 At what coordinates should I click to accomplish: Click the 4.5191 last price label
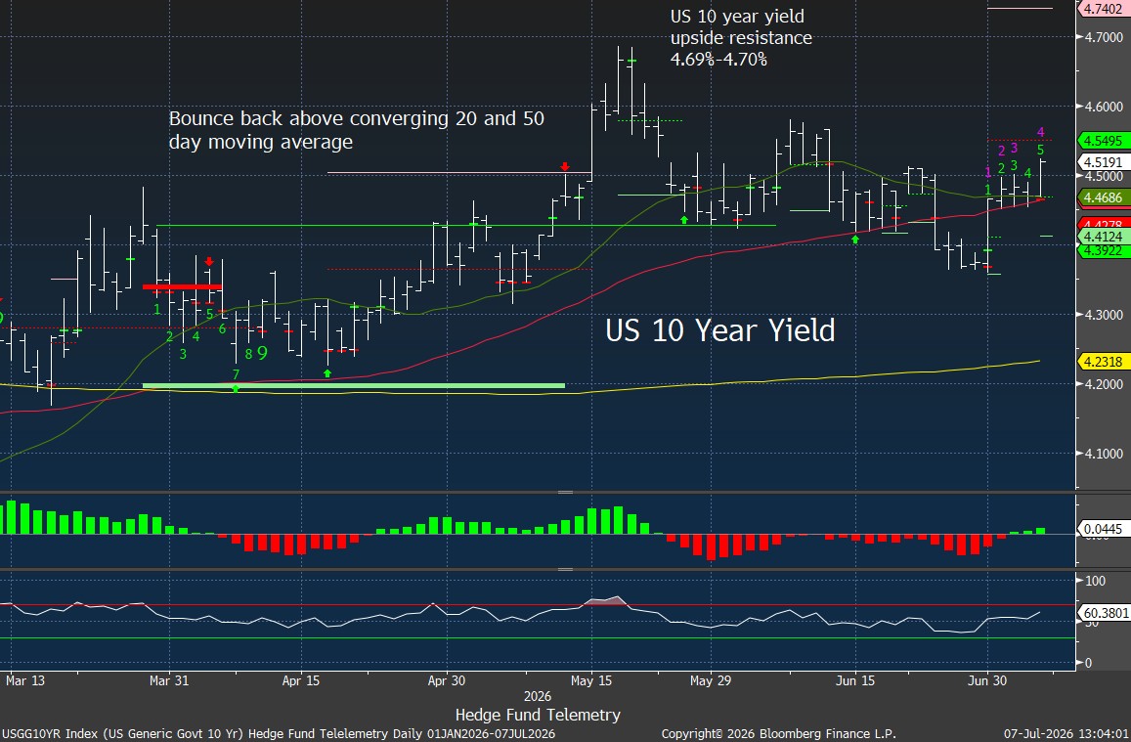[1101, 162]
